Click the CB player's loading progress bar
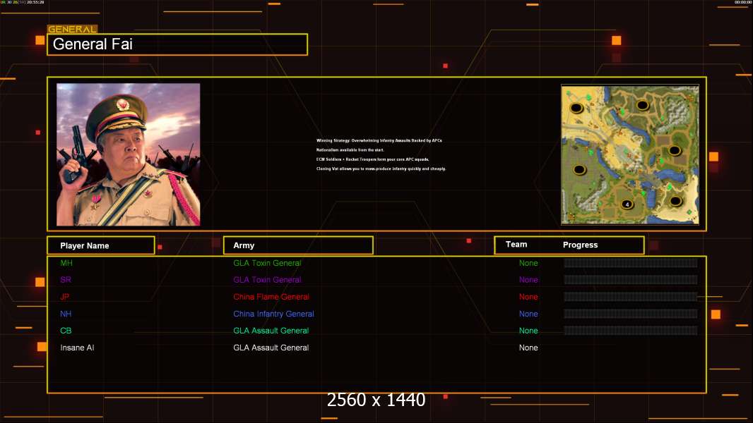Screen dimensions: 753x423 point(631,331)
